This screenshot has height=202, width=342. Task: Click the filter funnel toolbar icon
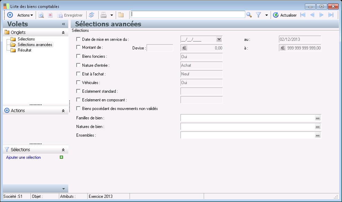[258, 15]
